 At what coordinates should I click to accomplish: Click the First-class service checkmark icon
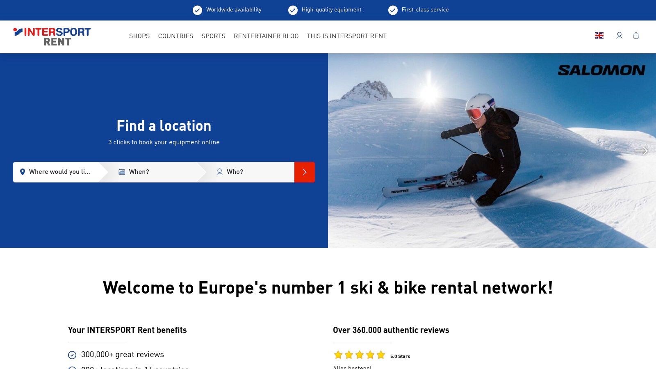click(393, 10)
